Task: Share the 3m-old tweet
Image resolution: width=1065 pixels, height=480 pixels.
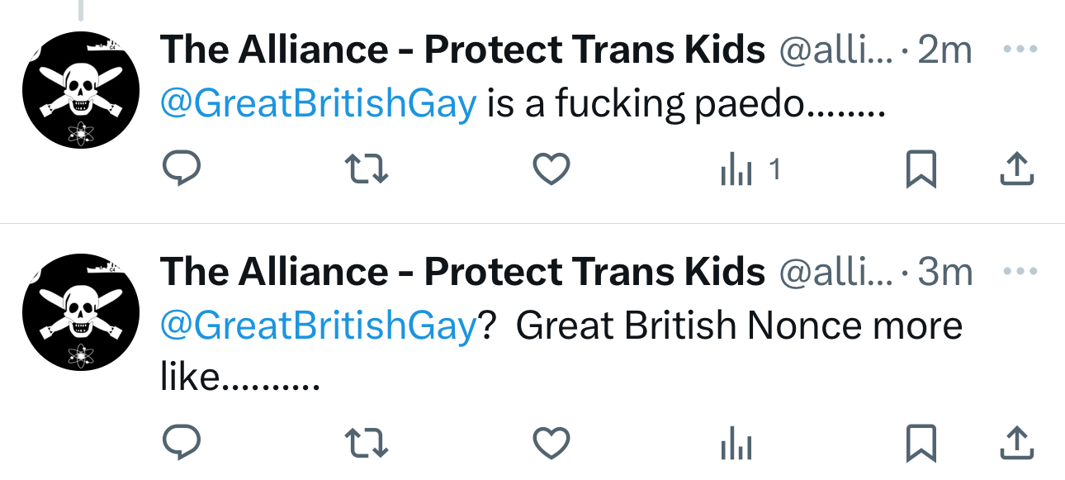Action: point(1017,444)
